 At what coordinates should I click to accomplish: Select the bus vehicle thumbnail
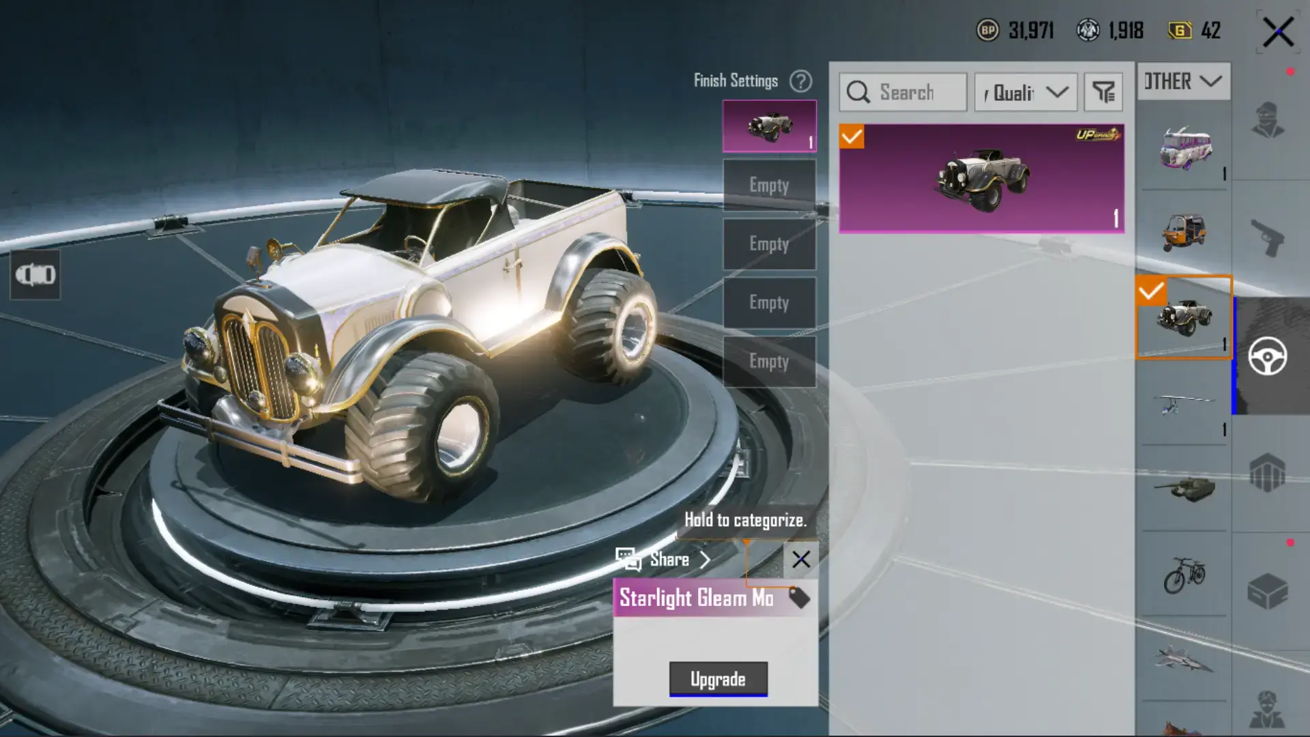point(1185,148)
